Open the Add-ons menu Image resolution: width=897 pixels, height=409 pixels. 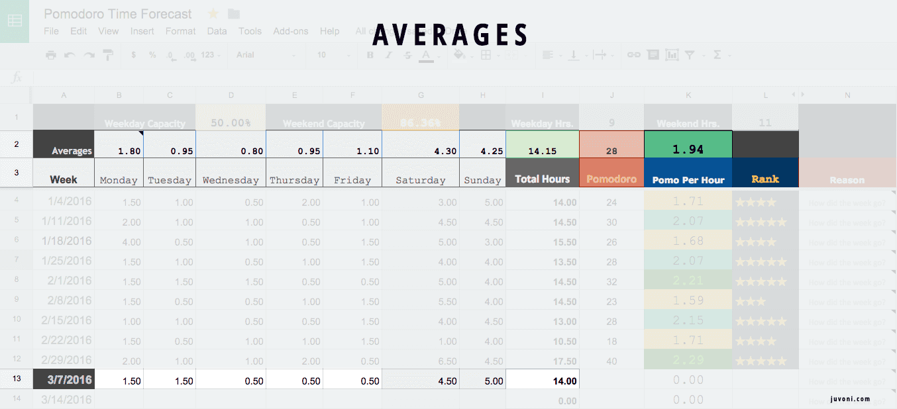pyautogui.click(x=291, y=31)
